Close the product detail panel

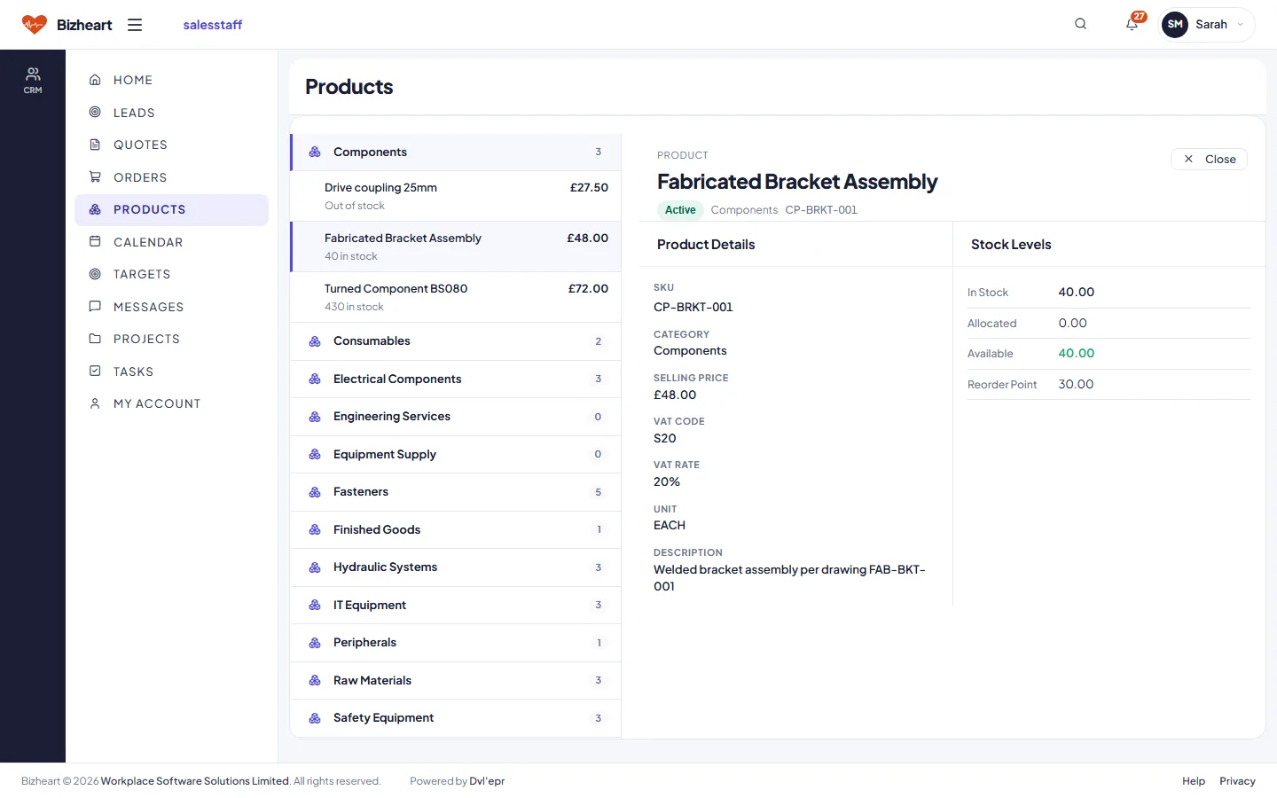click(1209, 159)
